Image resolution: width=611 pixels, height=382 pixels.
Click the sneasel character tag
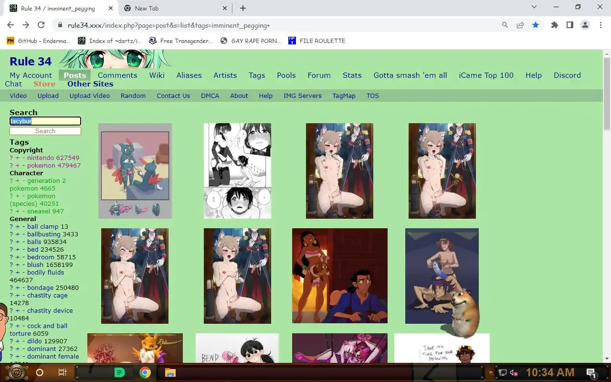click(39, 211)
